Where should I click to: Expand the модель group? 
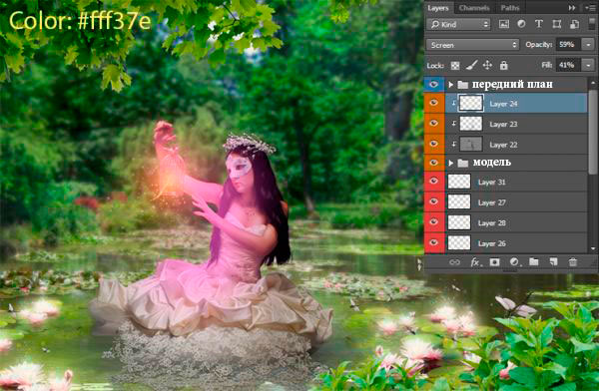coord(451,163)
